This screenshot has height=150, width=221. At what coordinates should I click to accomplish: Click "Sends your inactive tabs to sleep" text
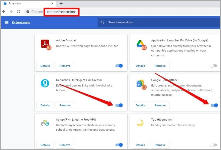[173, 125]
